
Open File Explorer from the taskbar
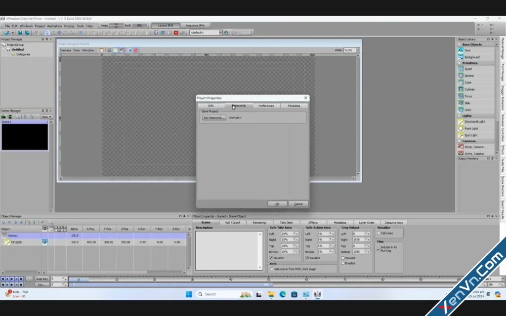click(271, 294)
